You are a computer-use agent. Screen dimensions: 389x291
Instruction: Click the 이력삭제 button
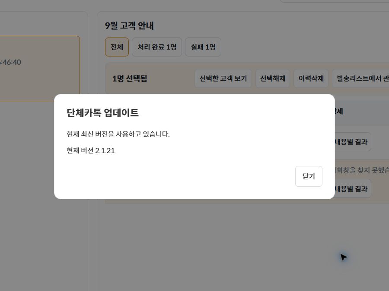311,78
